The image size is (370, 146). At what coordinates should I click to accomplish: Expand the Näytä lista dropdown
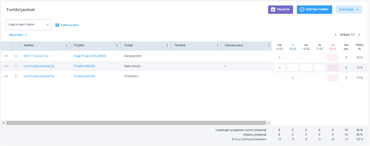point(18,35)
